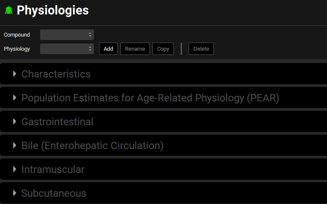Image resolution: width=327 pixels, height=204 pixels.
Task: Click the green body Physiologies icon
Action: coord(9,11)
